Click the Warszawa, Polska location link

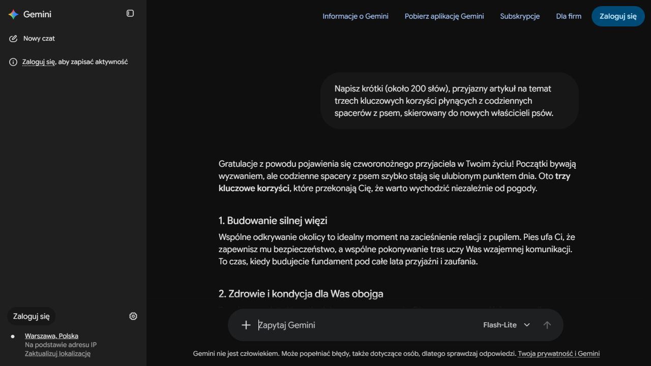click(x=51, y=336)
